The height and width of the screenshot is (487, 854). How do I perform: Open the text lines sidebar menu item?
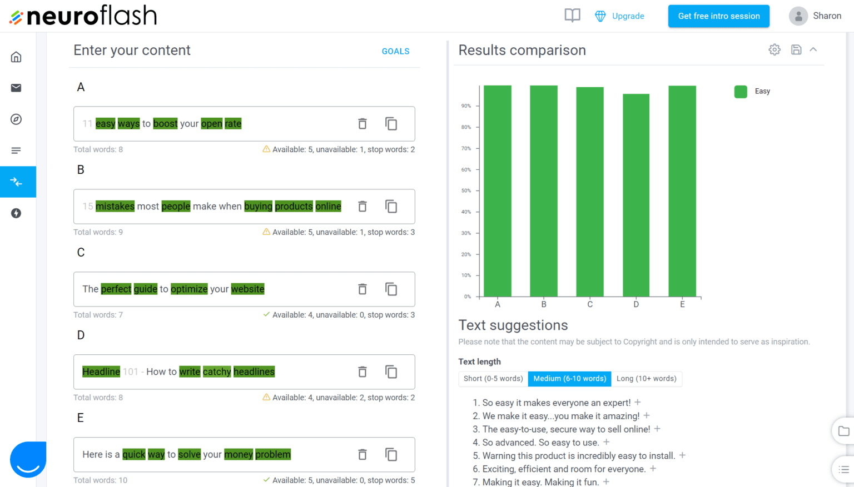pos(16,150)
